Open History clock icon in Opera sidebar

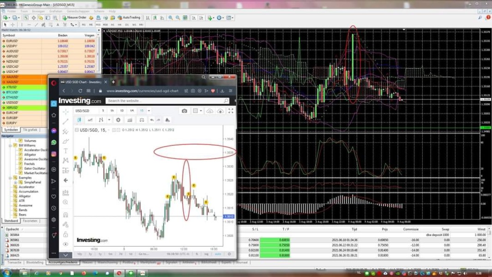[54, 208]
